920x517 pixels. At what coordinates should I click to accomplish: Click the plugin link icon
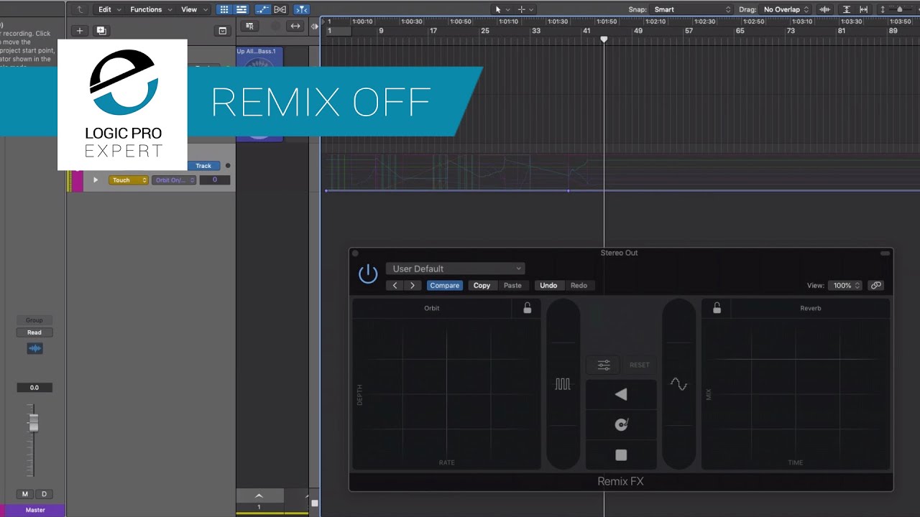[x=875, y=285]
